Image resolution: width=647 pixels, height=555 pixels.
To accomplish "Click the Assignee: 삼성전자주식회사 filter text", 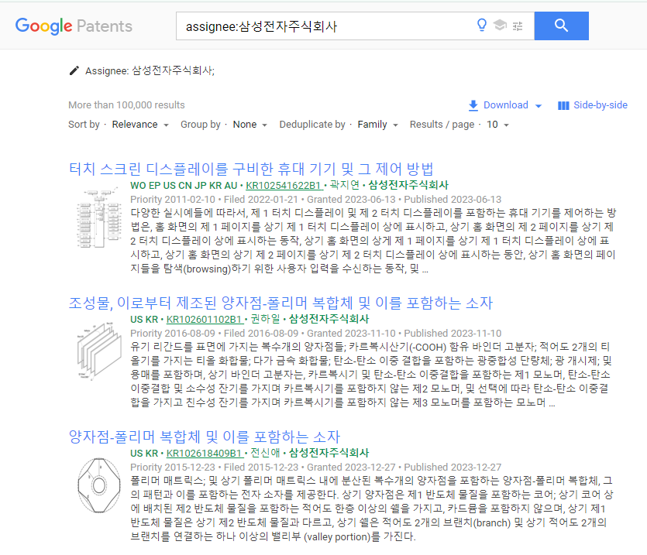I will coord(150,71).
